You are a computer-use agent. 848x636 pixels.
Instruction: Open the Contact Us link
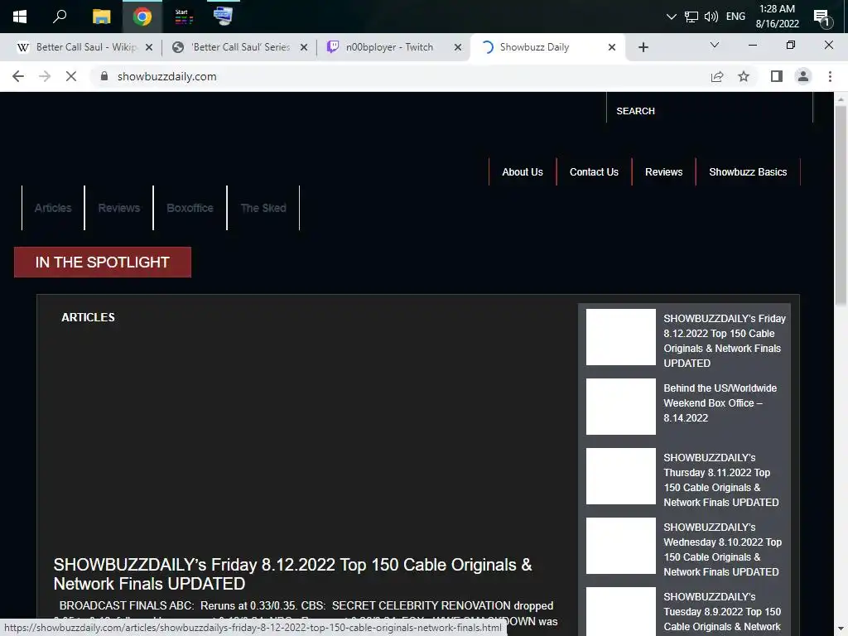[594, 172]
